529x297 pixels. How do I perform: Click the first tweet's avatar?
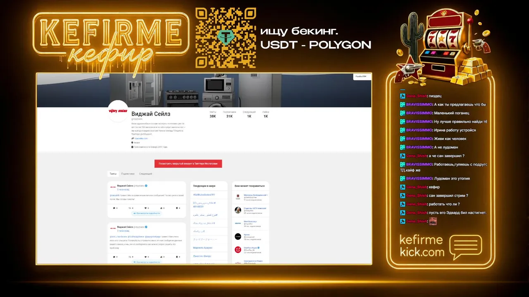pos(113,187)
